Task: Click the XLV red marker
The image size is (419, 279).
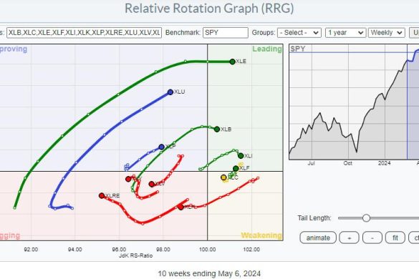Action: (x=152, y=184)
